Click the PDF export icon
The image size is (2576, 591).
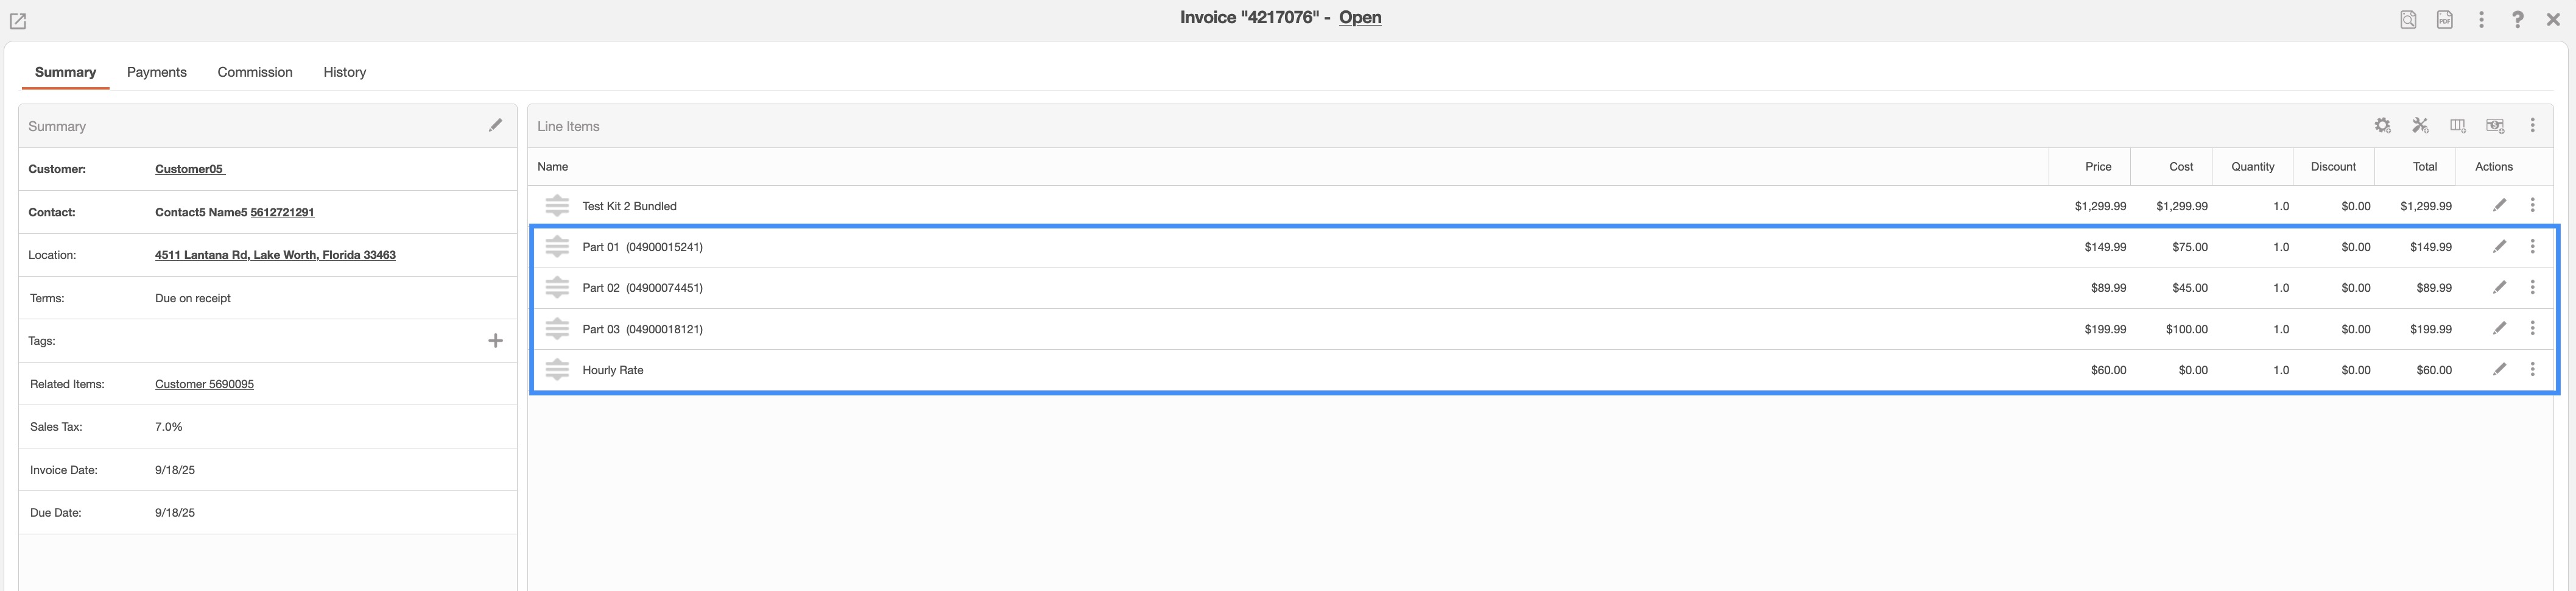tap(2444, 20)
